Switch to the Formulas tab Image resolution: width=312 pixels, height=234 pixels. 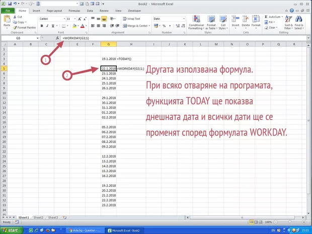[x=74, y=11]
